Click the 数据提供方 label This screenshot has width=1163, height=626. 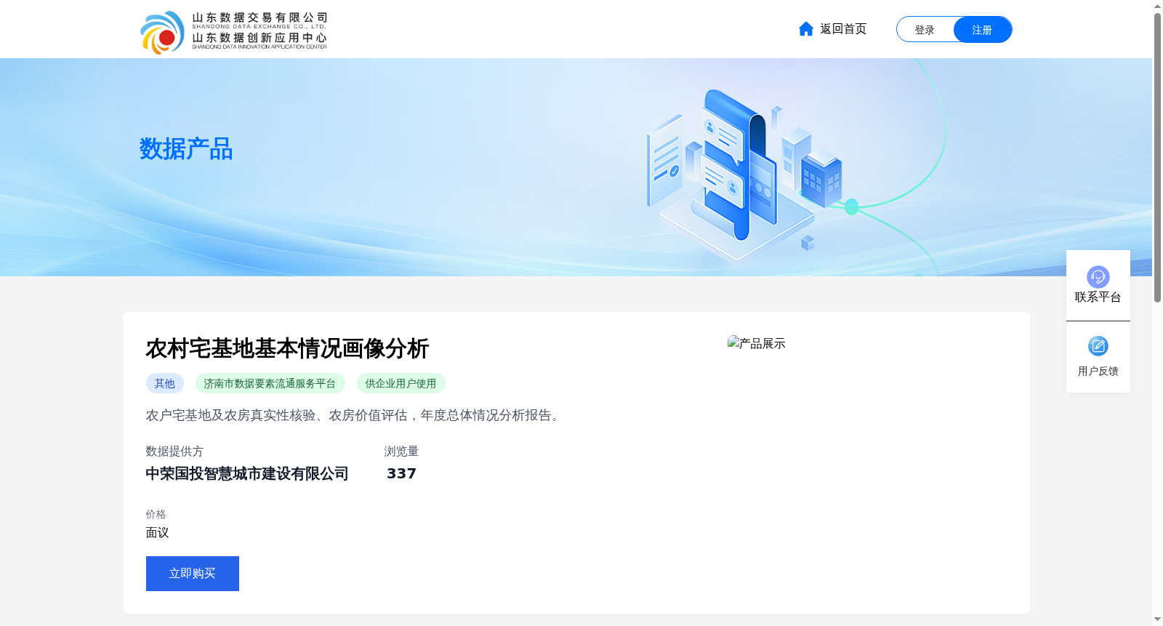[174, 452]
